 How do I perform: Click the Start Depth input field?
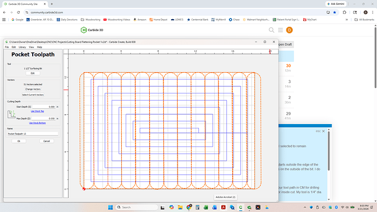pos(44,107)
